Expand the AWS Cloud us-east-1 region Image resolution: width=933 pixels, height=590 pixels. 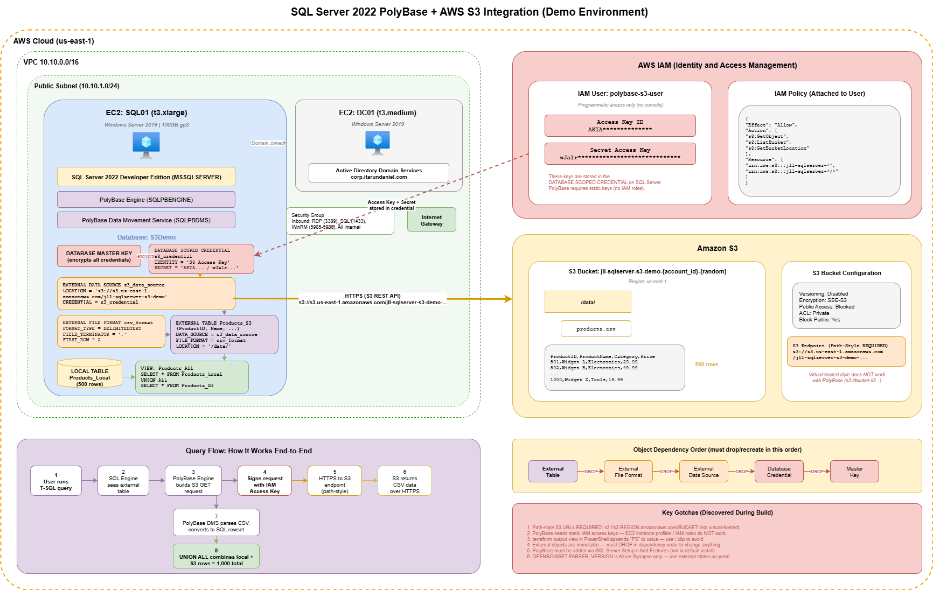click(53, 40)
